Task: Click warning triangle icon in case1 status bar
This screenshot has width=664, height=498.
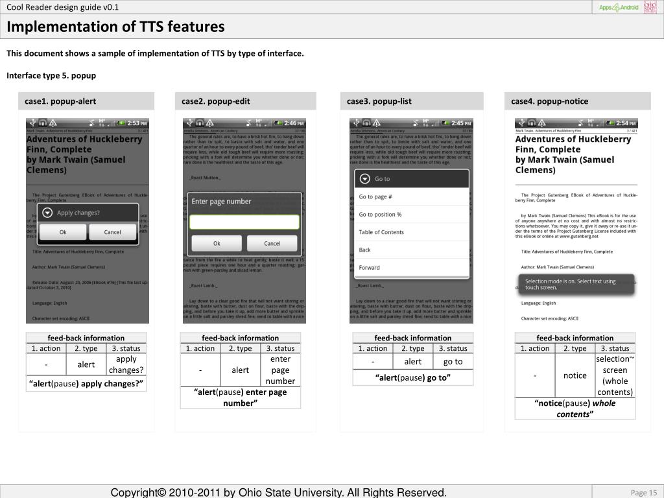Action: 53,123
